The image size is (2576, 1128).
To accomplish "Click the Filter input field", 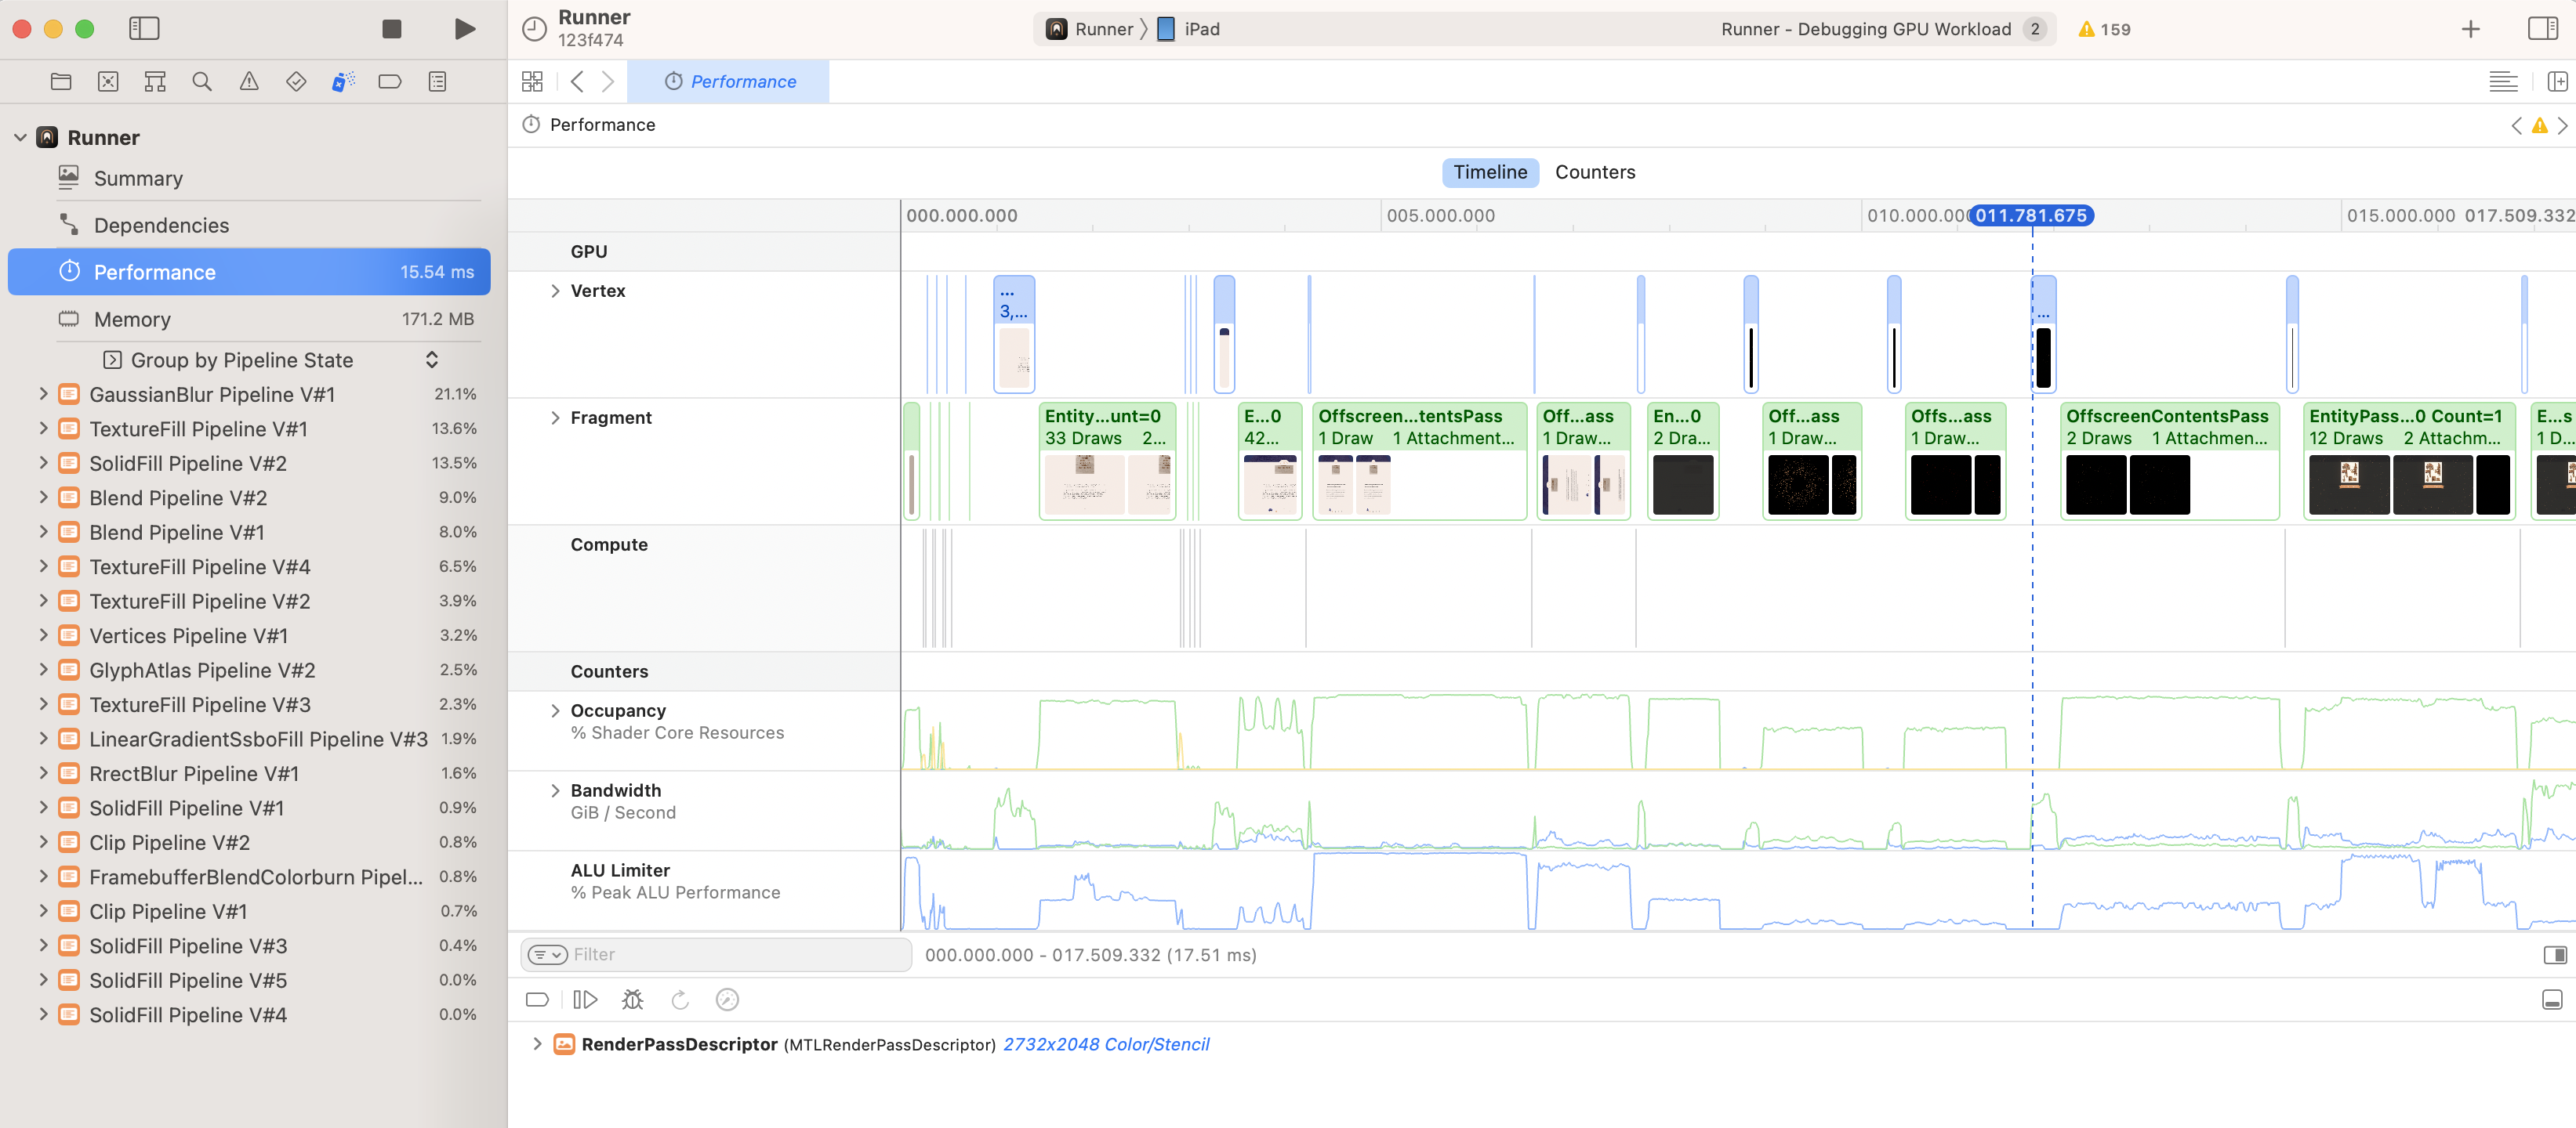I will (x=737, y=954).
